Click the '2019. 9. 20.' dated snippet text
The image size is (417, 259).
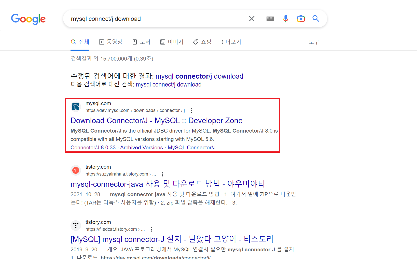click(85, 250)
